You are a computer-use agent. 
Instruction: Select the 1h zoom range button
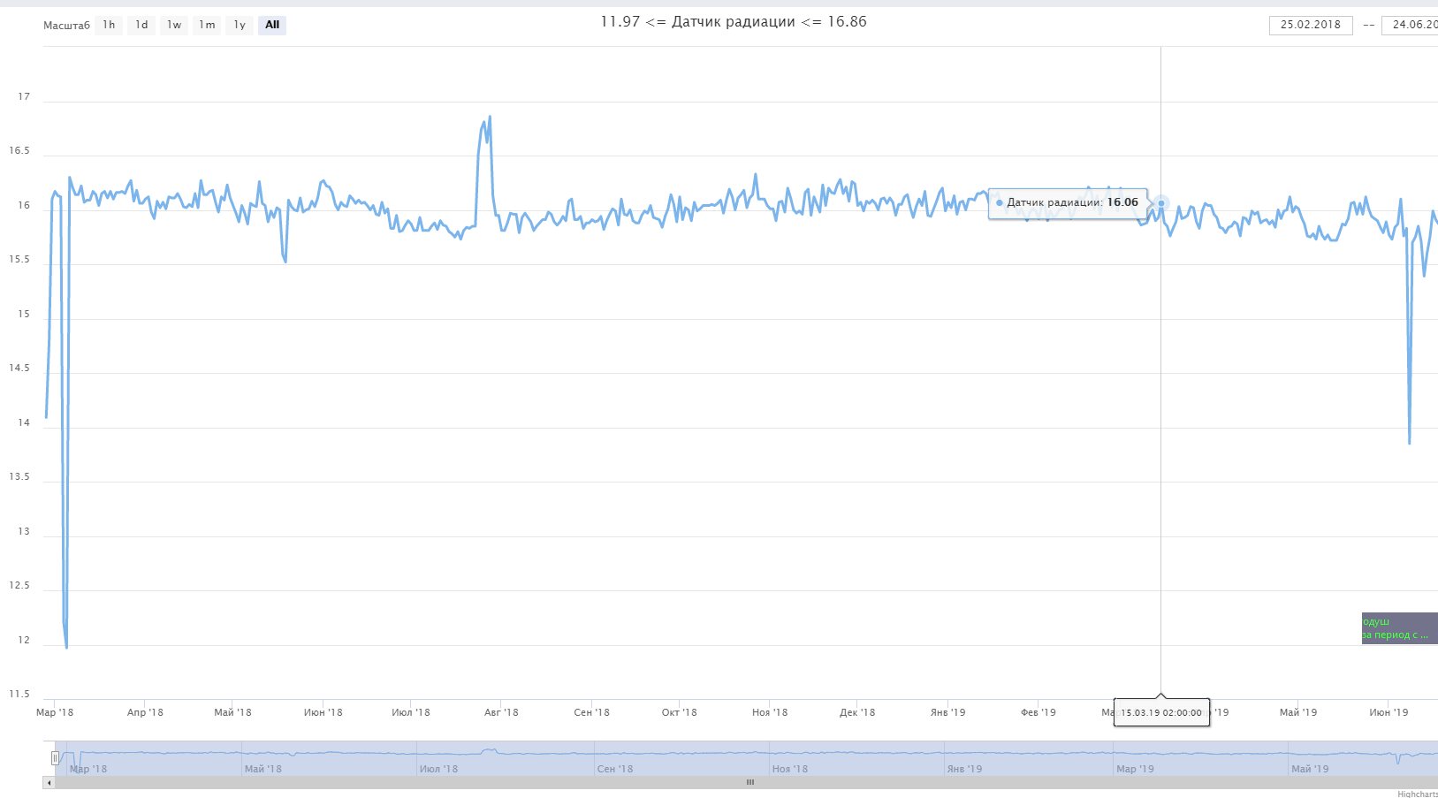point(109,25)
